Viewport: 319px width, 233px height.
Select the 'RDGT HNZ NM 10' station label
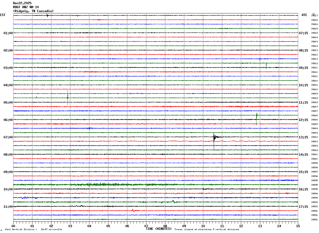tap(26, 7)
